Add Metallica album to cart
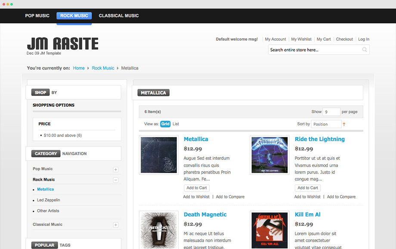The width and height of the screenshot is (396, 249). [x=197, y=188]
